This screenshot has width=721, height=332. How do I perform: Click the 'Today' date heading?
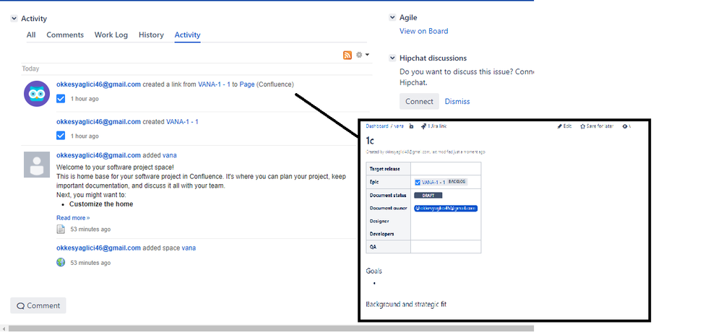click(x=31, y=69)
